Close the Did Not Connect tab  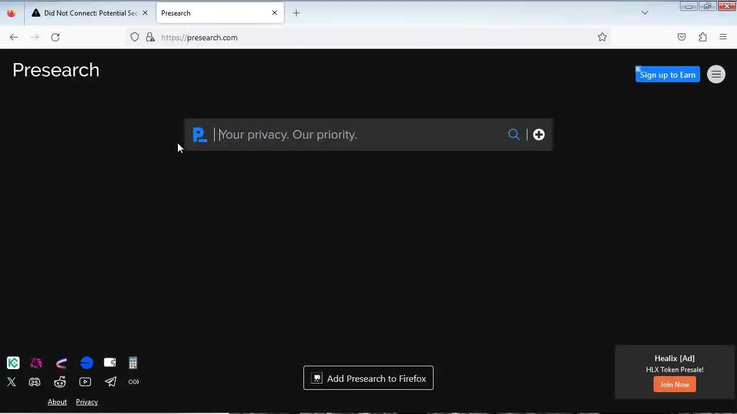click(x=145, y=13)
